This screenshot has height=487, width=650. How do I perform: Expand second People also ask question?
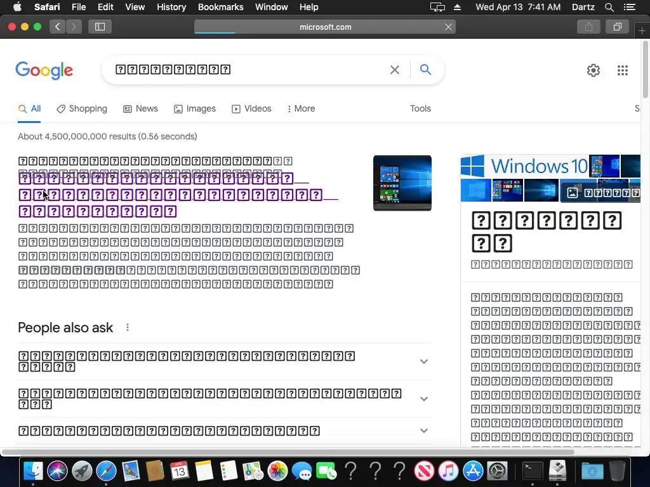pos(225,399)
